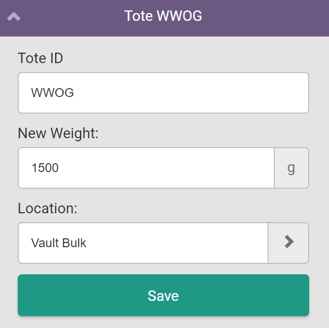The width and height of the screenshot is (329, 328).
Task: Click the grams unit addon beside weight
Action: click(x=291, y=168)
